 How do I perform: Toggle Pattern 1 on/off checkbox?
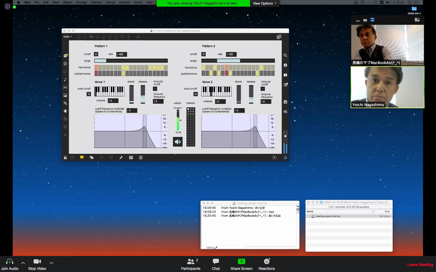(96, 54)
